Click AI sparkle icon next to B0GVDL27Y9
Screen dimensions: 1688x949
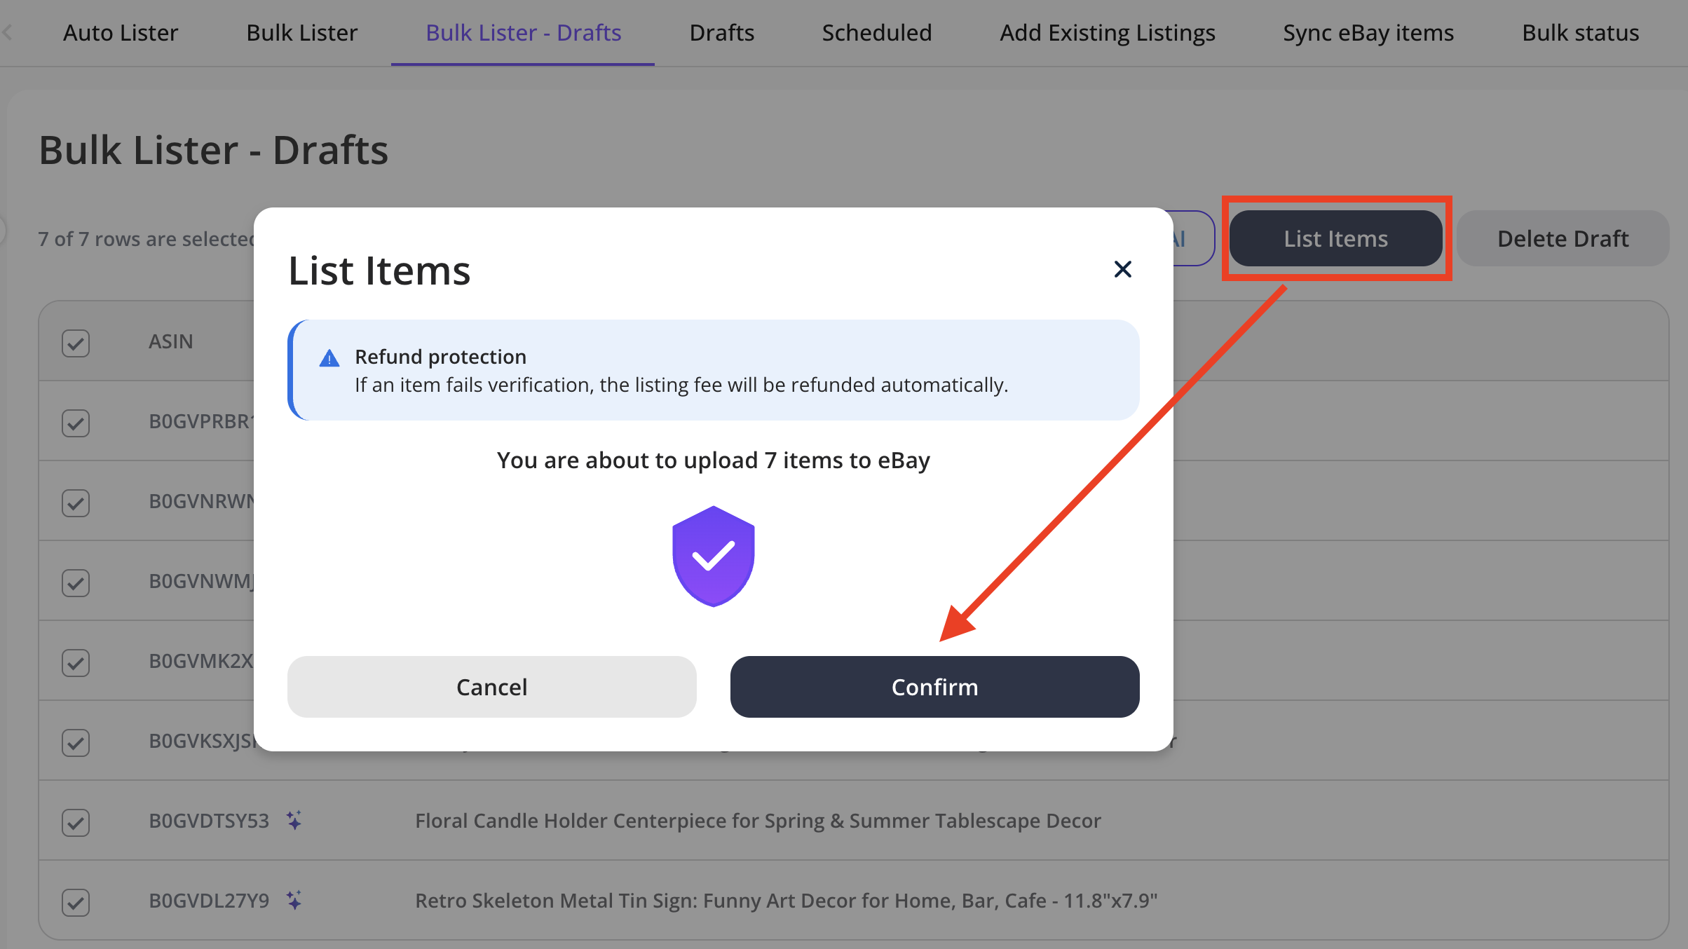(x=294, y=900)
